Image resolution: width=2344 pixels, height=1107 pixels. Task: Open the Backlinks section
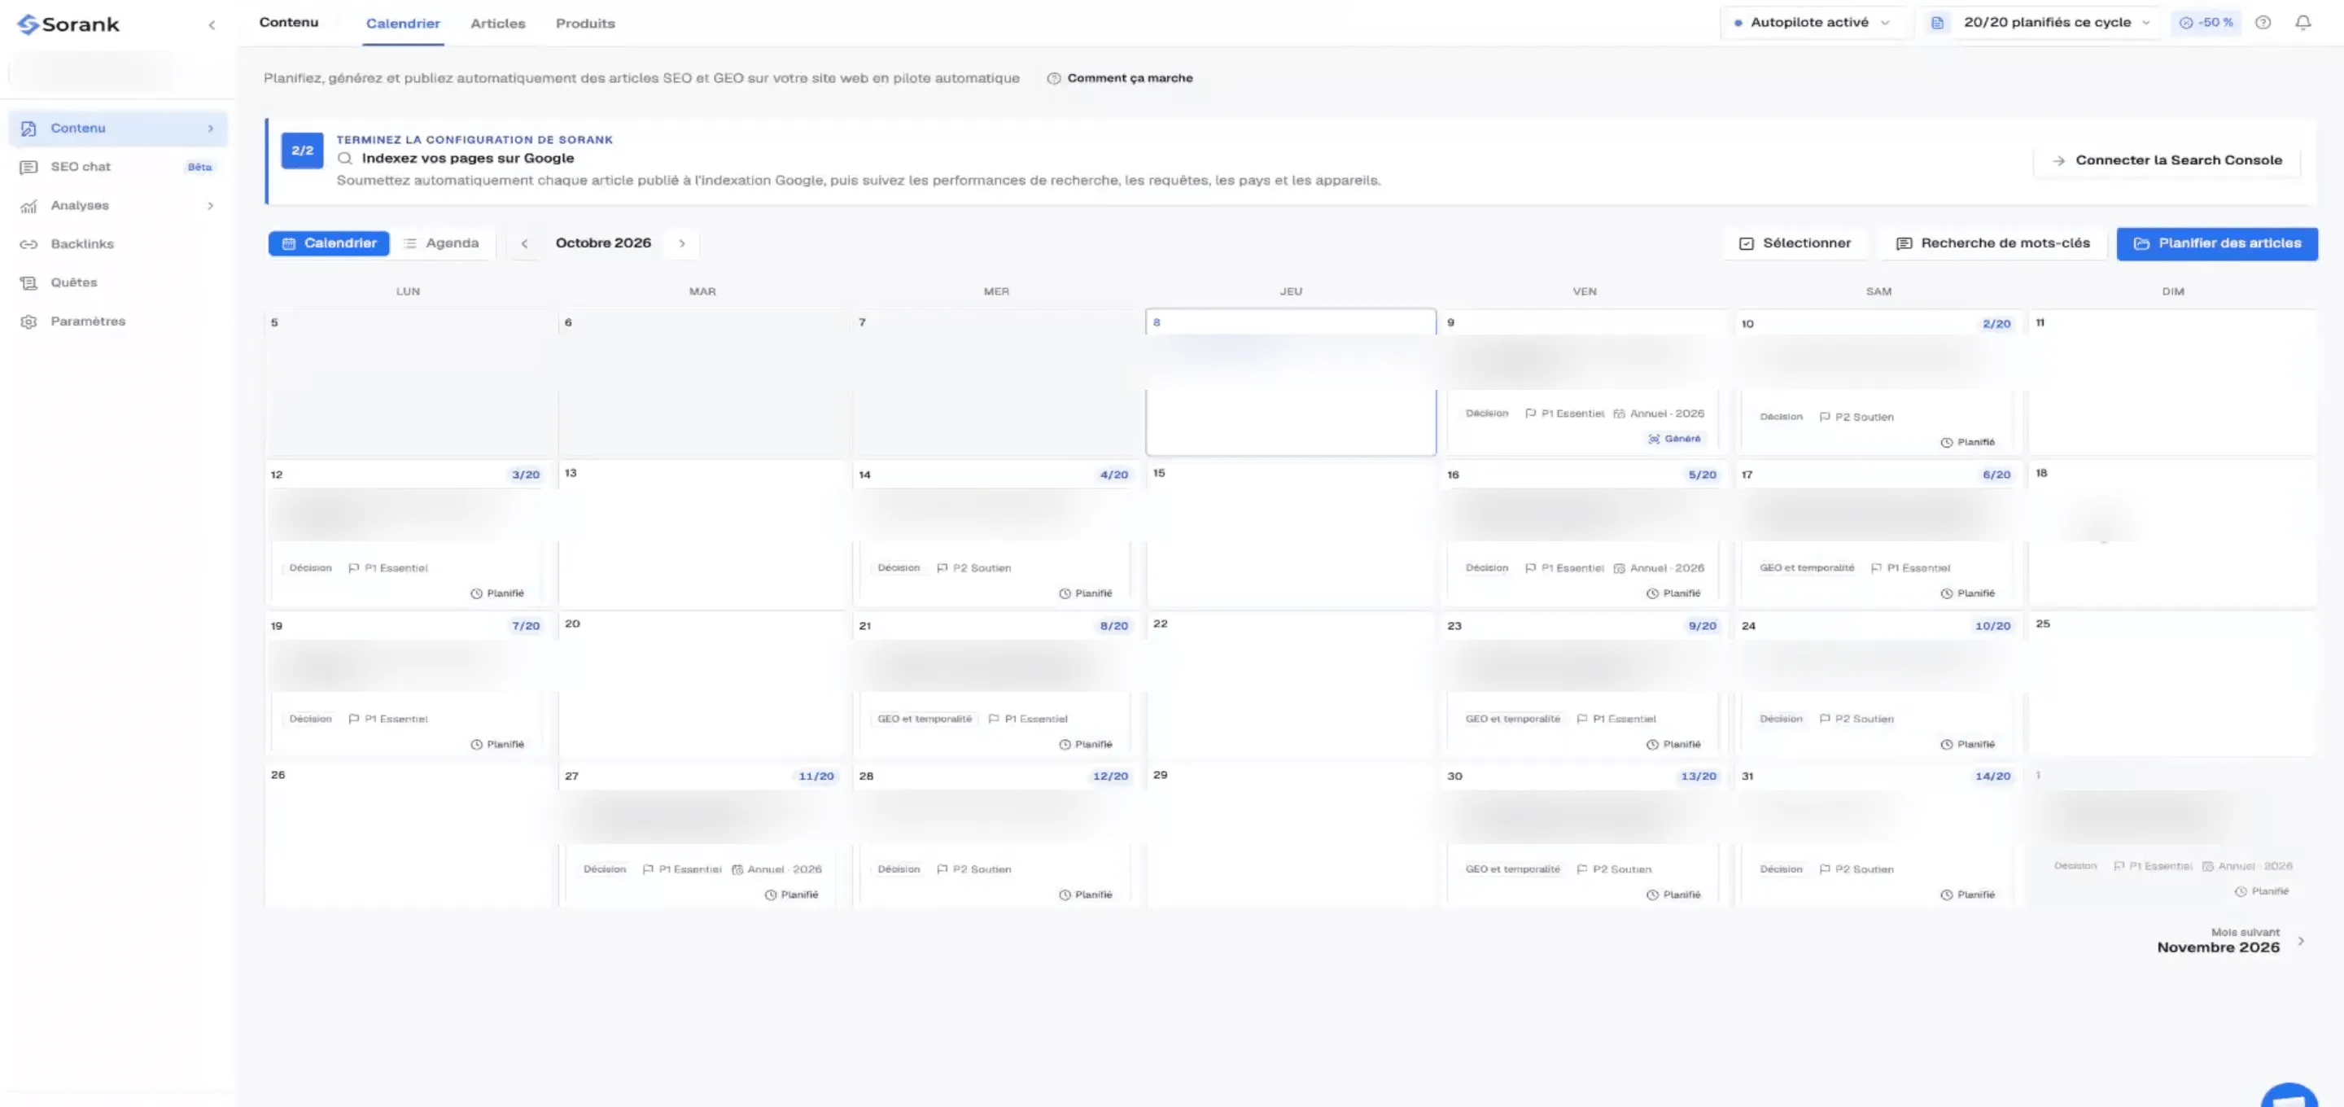coord(117,244)
